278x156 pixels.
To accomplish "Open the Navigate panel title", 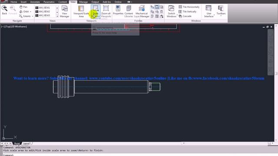I will [x=17, y=21].
